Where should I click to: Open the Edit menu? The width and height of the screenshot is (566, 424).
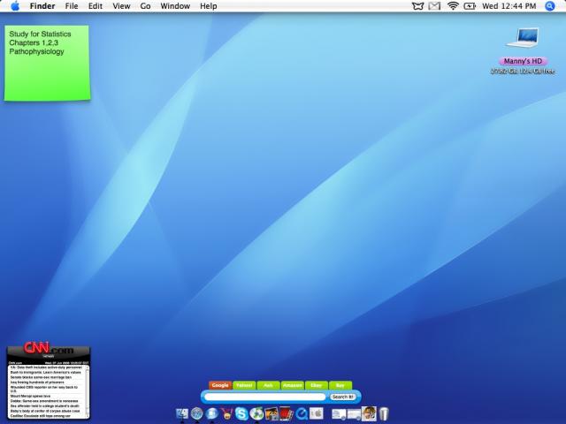tap(96, 6)
